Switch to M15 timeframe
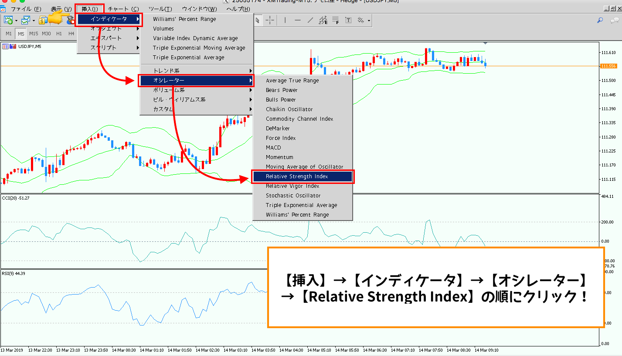The image size is (622, 356). (34, 34)
